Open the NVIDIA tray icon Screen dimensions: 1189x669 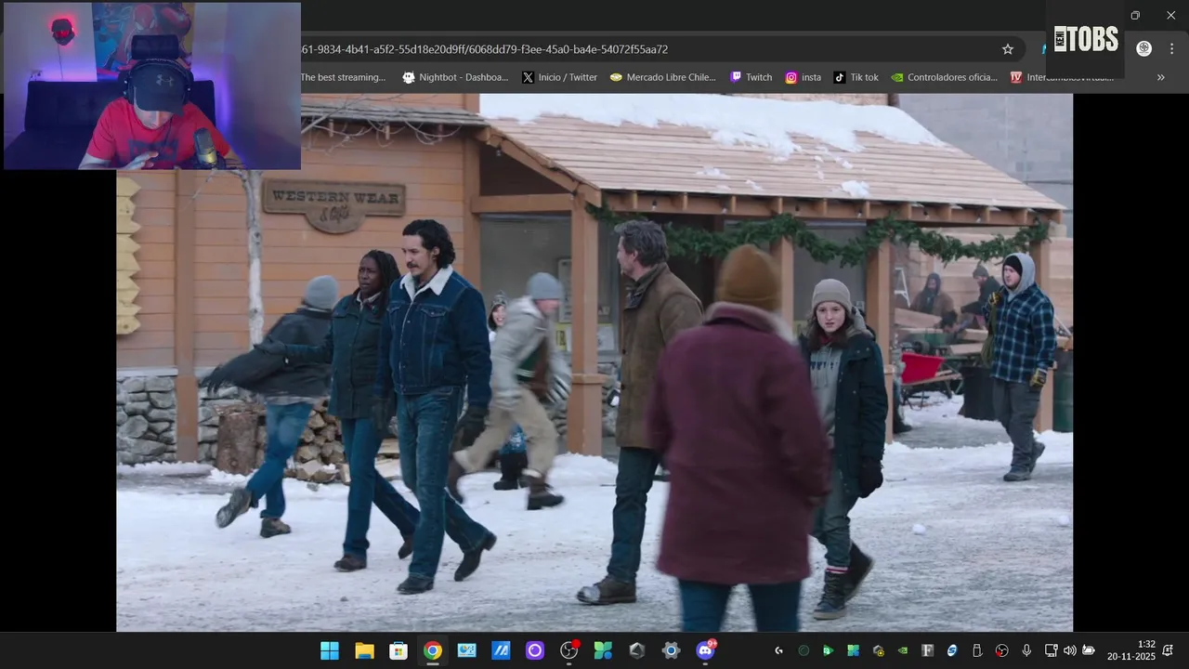903,650
